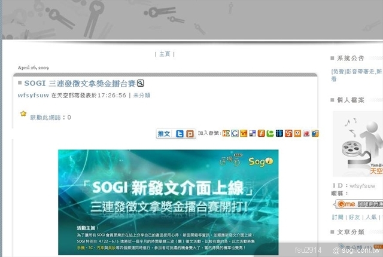Click the April 26, 2009 date text
Screen dimensions: 383x257
coord(34,68)
